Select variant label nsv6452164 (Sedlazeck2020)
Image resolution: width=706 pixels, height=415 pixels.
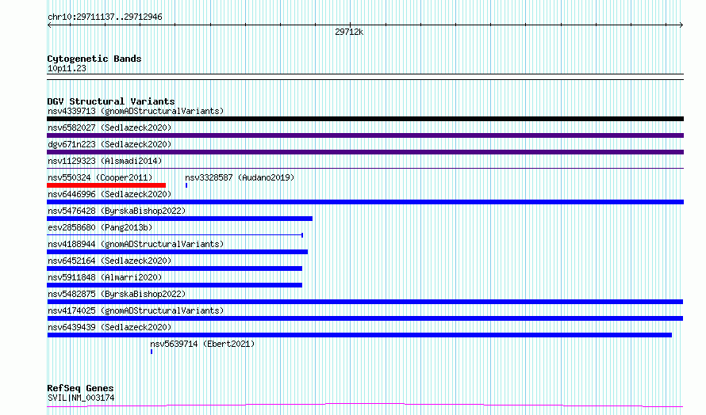point(109,261)
